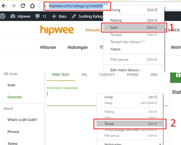This screenshot has height=145, width=181.
Task: Switch to the SMS tab
Action: 154,75
